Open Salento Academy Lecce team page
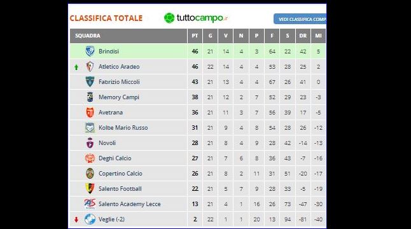 point(130,204)
